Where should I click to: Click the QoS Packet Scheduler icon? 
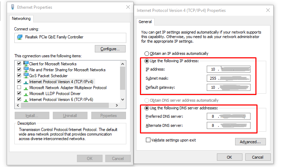pyautogui.click(x=26, y=75)
